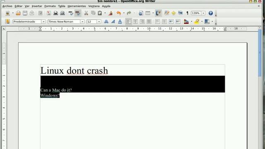The image size is (265, 149).
Task: Justify the paragraph text
Action: [149, 22]
